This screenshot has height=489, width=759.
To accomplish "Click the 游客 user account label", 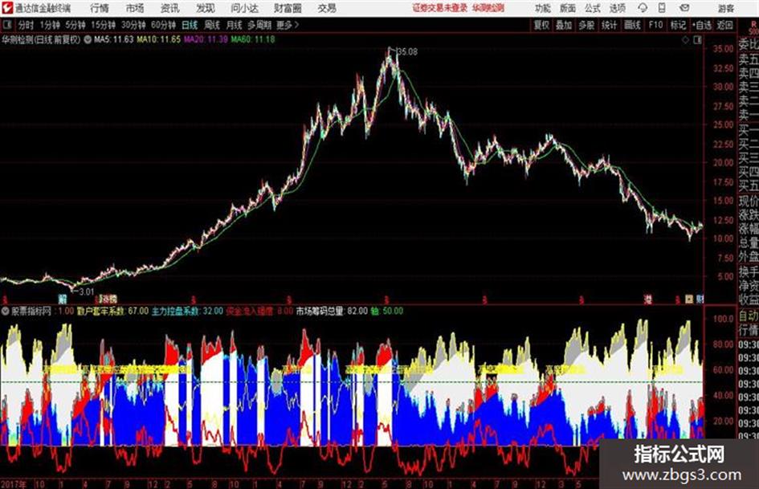I will pos(726,8).
